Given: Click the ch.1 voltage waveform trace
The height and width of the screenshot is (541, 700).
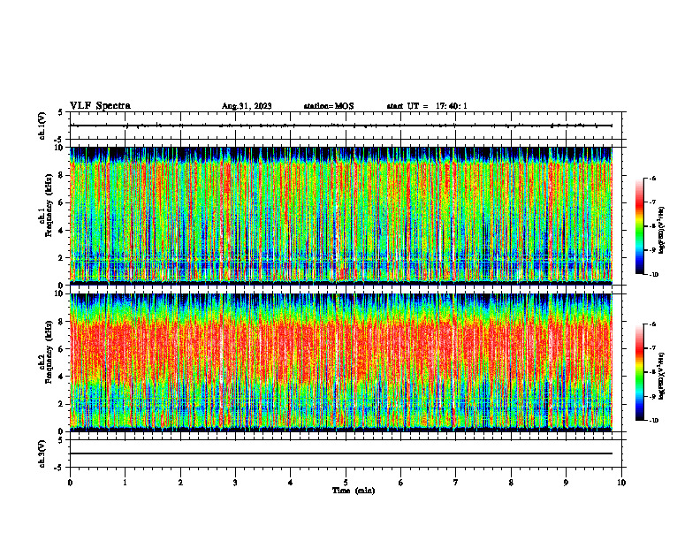Looking at the screenshot, I should pyautogui.click(x=341, y=126).
